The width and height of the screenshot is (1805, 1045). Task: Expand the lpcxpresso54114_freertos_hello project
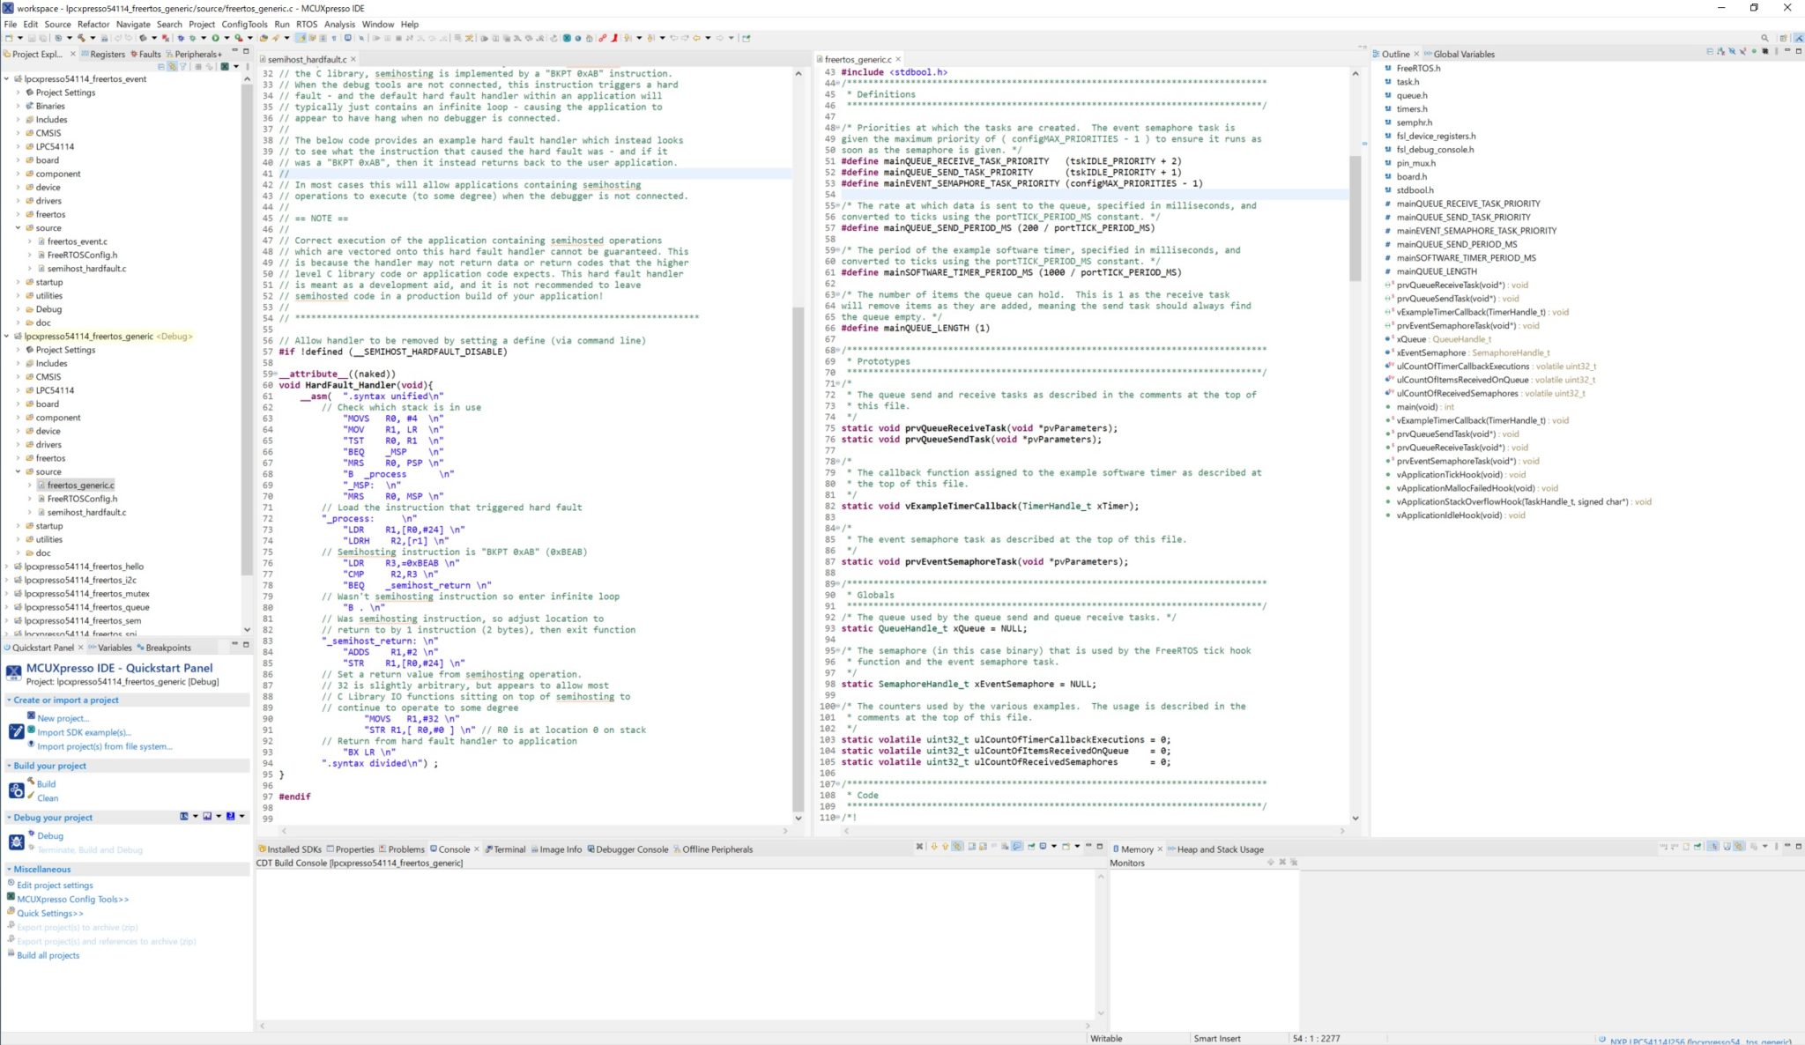7,567
